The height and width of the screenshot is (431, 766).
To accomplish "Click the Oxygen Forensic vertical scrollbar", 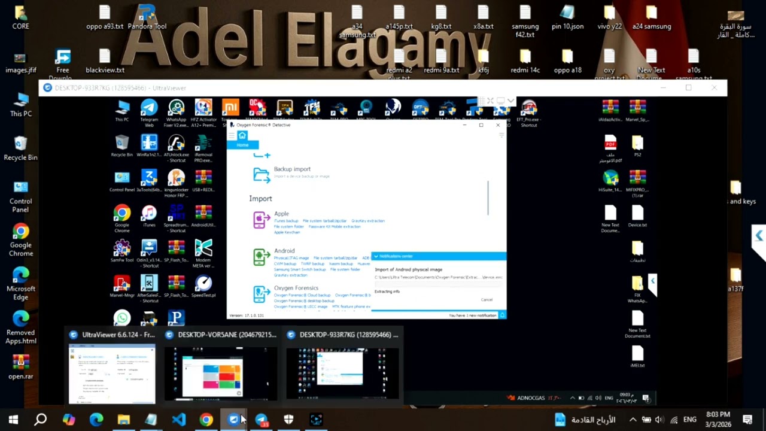I will pyautogui.click(x=488, y=198).
